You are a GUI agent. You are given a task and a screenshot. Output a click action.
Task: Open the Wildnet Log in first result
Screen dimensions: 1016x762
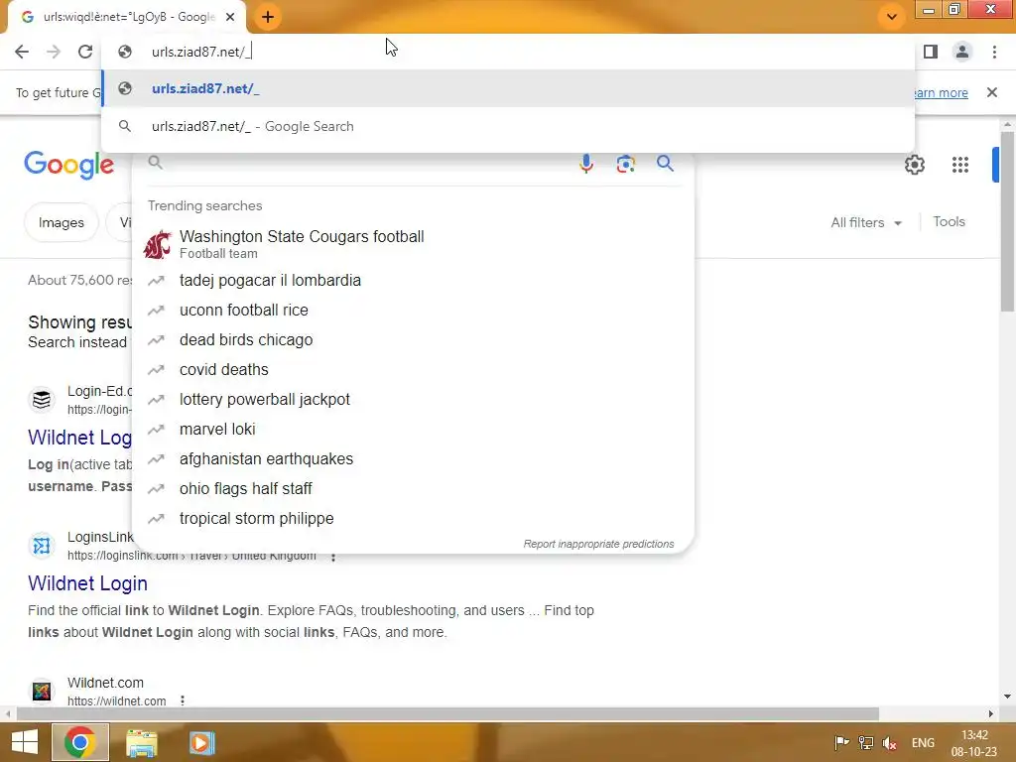click(x=79, y=438)
